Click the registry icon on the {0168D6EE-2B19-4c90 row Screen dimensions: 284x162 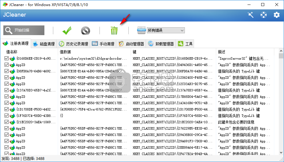[x=12, y=59]
